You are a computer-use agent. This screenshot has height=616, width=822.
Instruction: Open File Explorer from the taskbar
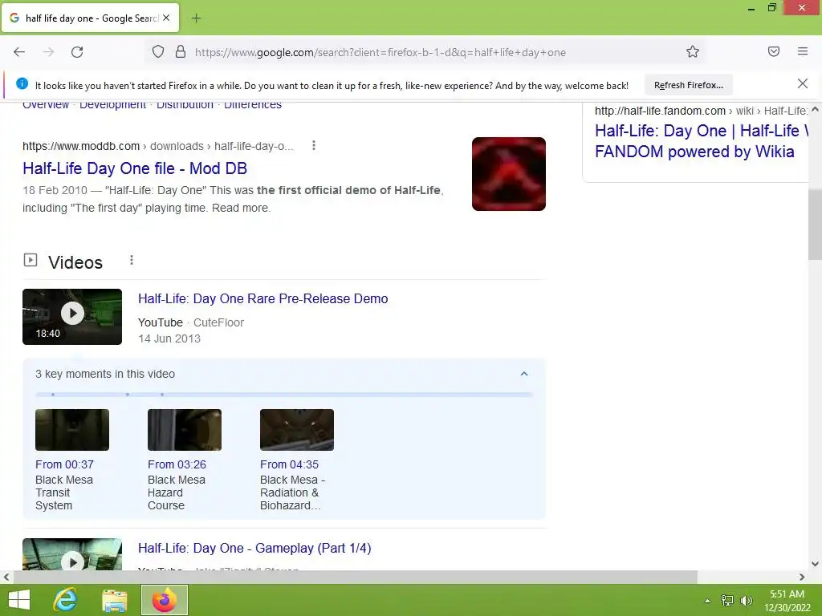tap(114, 600)
